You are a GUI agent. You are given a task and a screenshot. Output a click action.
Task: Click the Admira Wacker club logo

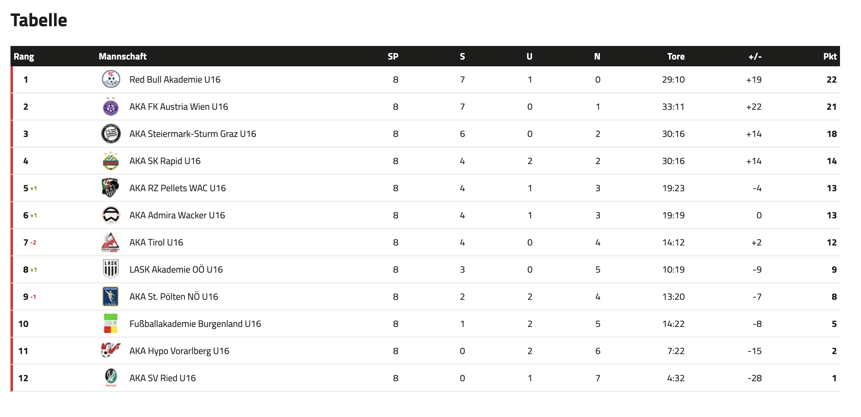point(110,215)
